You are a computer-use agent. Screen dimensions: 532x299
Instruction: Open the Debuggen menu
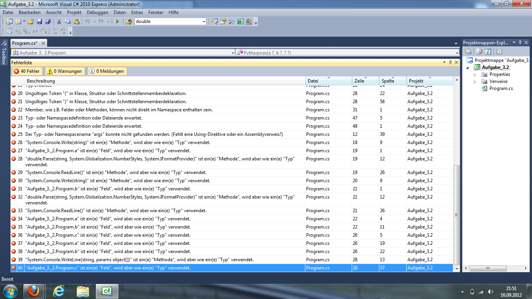(97, 12)
